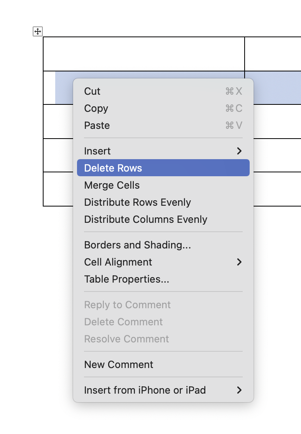Click Delete Rows menu entry
301x434 pixels.
pos(113,168)
